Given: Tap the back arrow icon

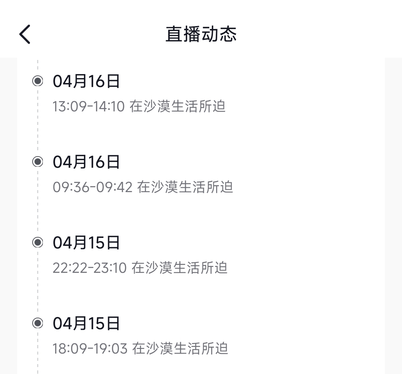Looking at the screenshot, I should (25, 34).
